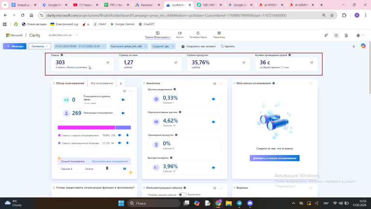Image resolution: width=371 pixels, height=209 pixels.
Task: View recordings for 0,33% rage clicks
Action: [214, 99]
